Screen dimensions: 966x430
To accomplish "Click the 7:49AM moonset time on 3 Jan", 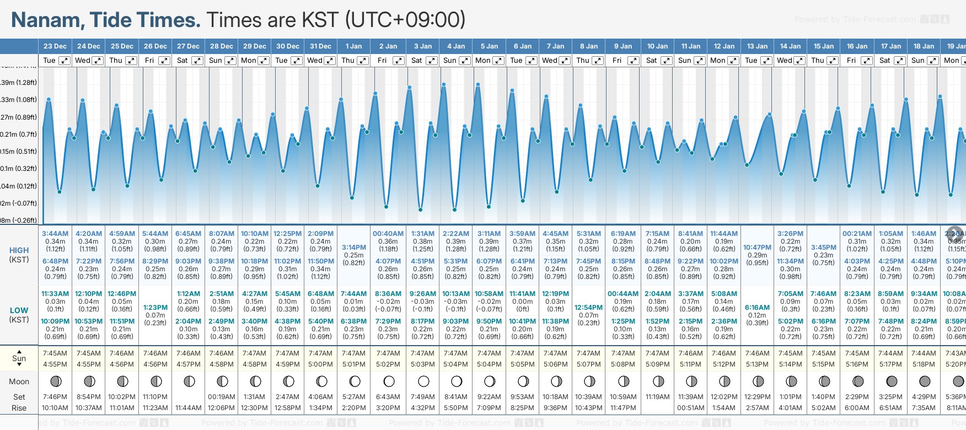I will [422, 397].
